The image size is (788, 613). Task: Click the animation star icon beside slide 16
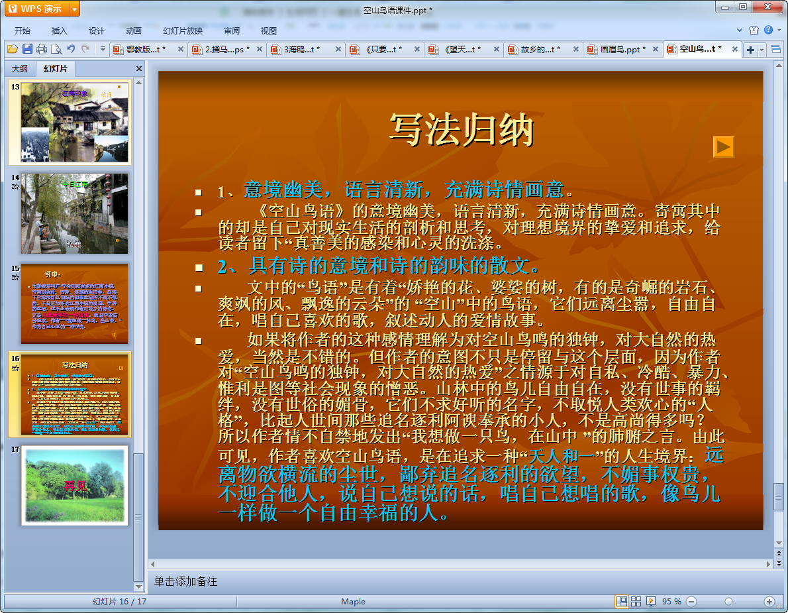coord(15,368)
